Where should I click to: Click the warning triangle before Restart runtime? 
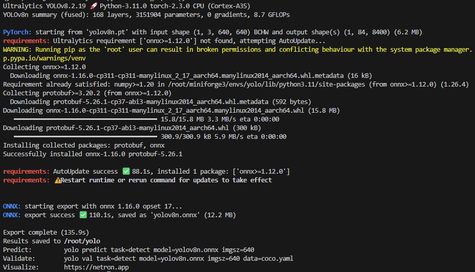[x=57, y=180]
